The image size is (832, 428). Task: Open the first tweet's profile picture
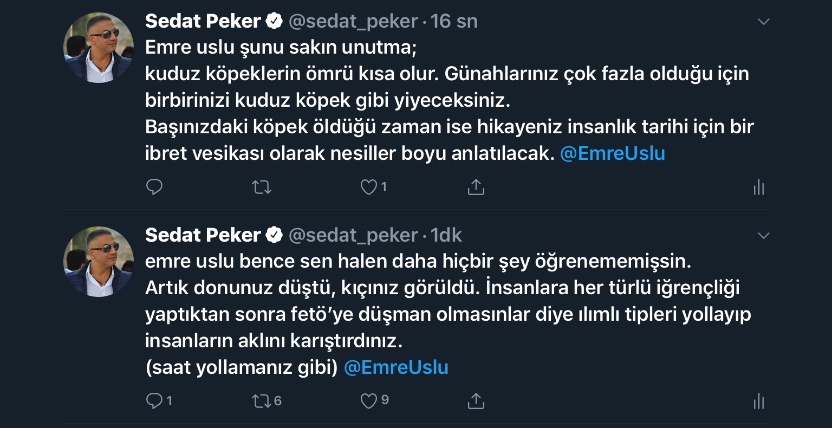[x=99, y=48]
